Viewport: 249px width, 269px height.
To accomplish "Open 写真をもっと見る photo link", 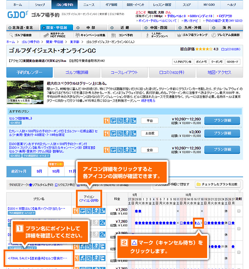I will coord(19,101).
